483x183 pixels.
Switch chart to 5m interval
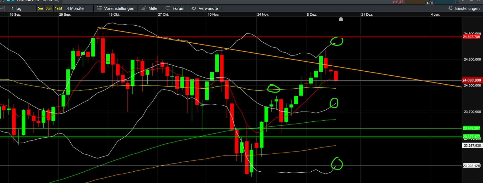point(40,8)
